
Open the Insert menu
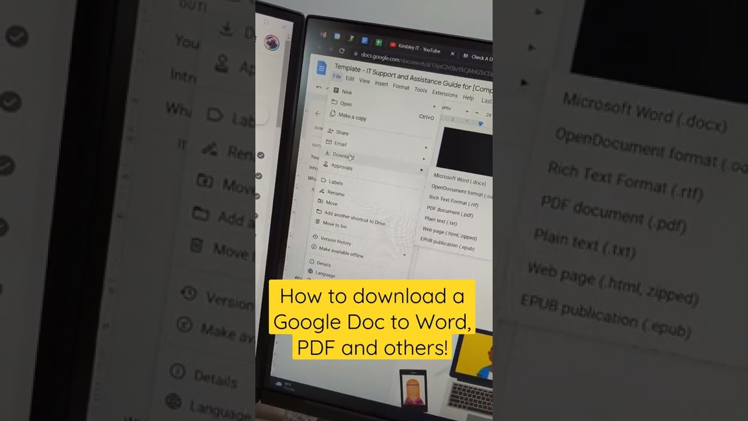(381, 84)
